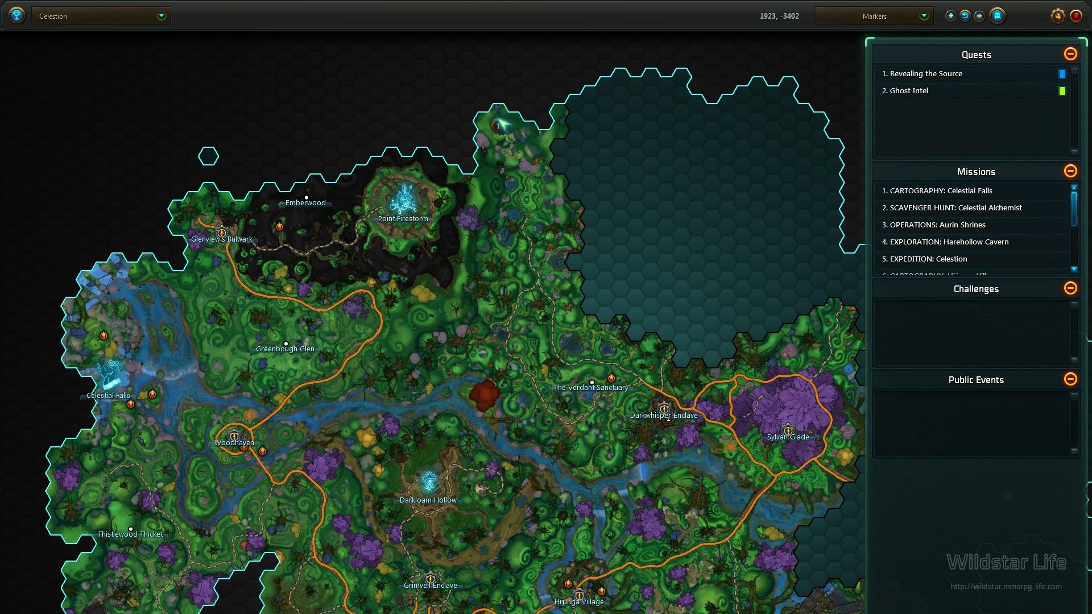Viewport: 1092px width, 614px height.
Task: Click the player position arrow on map
Action: click(503, 124)
